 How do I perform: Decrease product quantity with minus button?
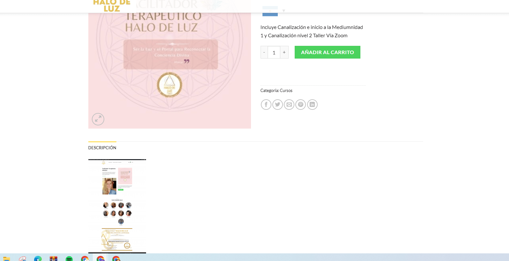click(x=264, y=52)
